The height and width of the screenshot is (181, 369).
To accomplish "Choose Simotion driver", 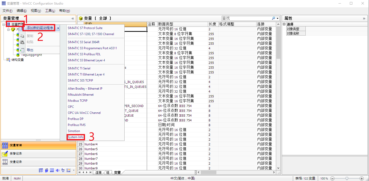I will tap(74, 131).
